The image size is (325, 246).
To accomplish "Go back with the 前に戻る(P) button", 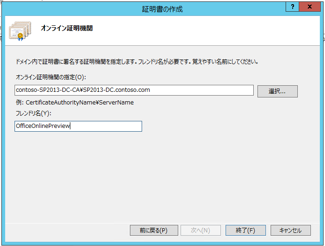I will (153, 231).
